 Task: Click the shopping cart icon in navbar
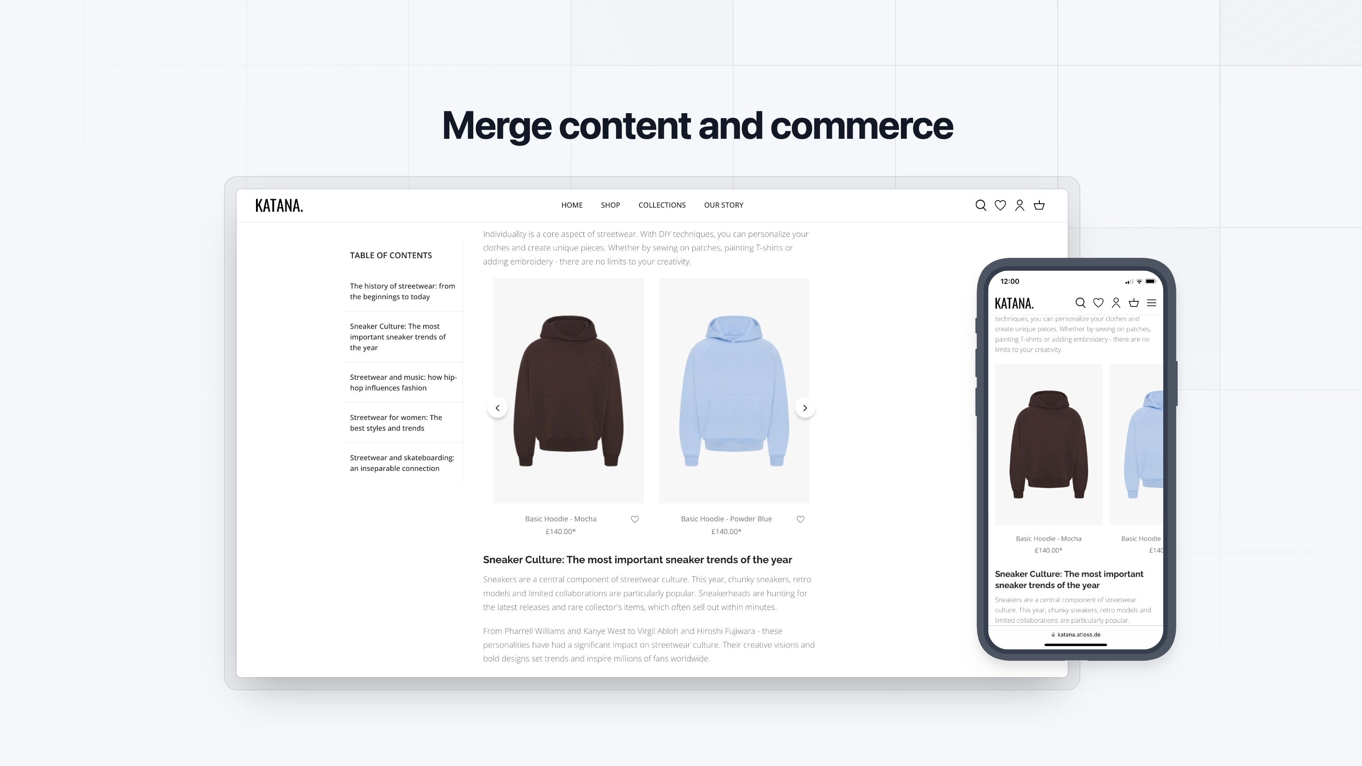pos(1039,205)
